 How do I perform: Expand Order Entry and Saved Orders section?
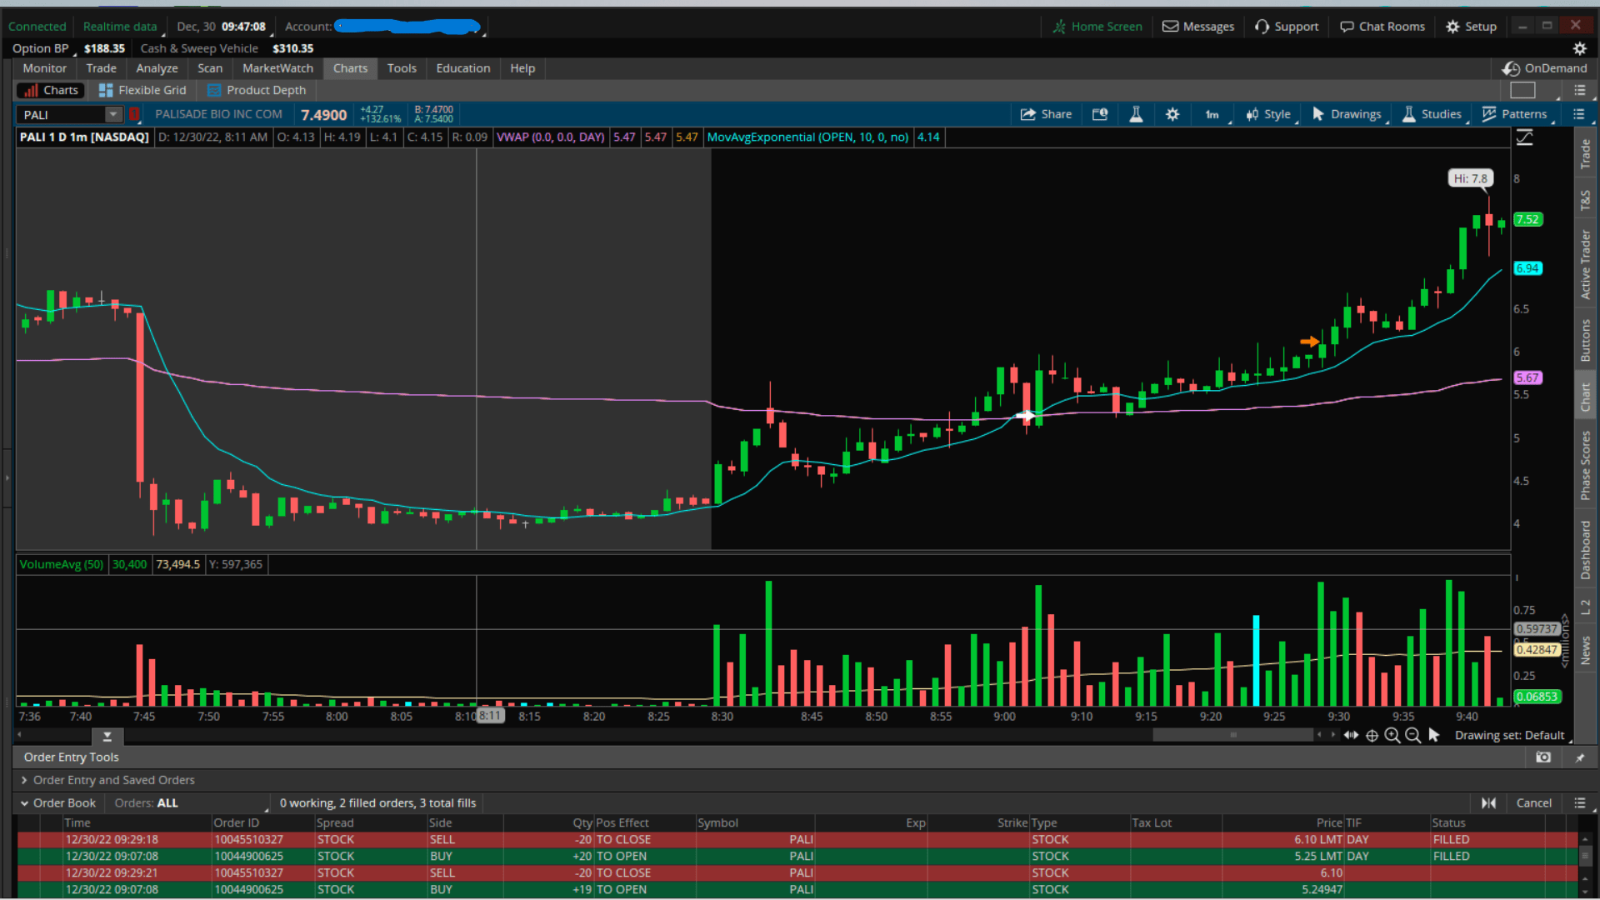[x=24, y=780]
